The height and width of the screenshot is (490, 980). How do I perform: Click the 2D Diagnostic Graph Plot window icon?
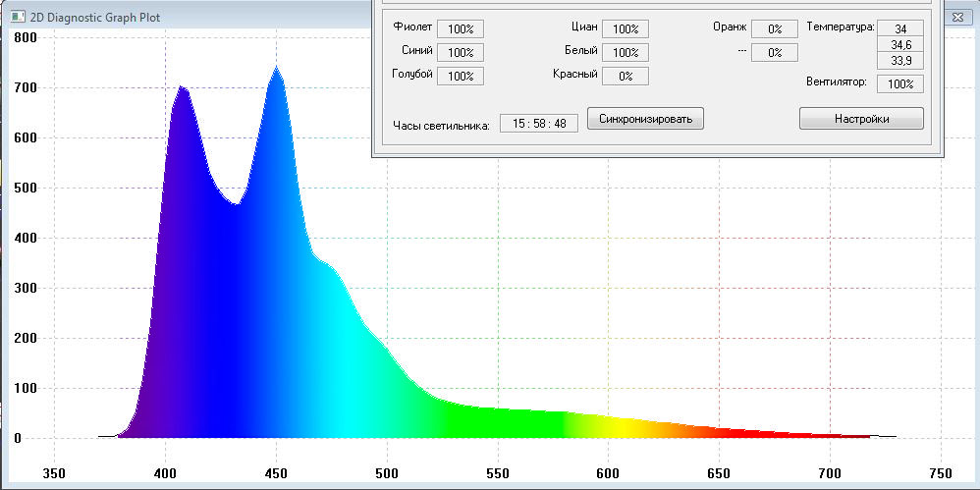[17, 17]
